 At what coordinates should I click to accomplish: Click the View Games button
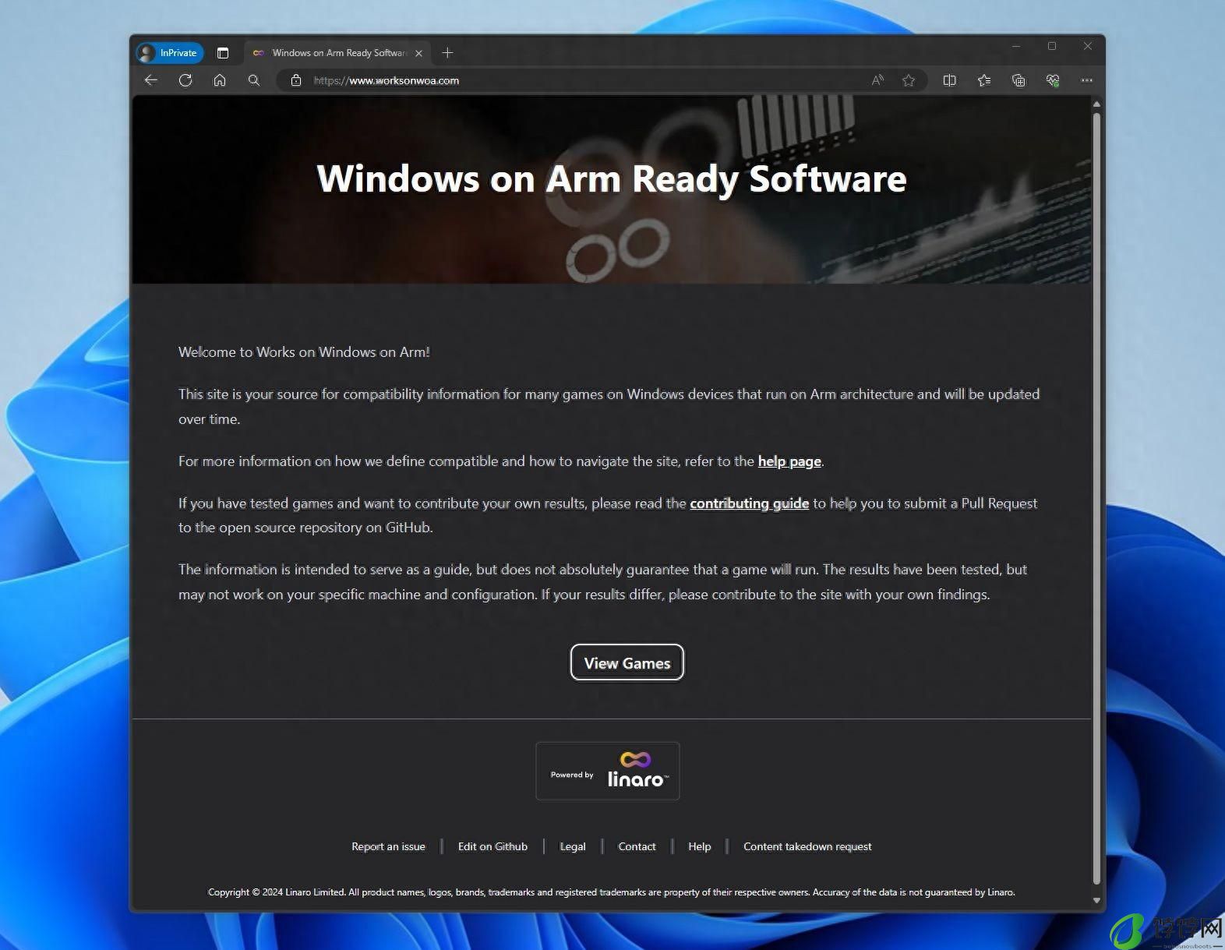click(627, 662)
